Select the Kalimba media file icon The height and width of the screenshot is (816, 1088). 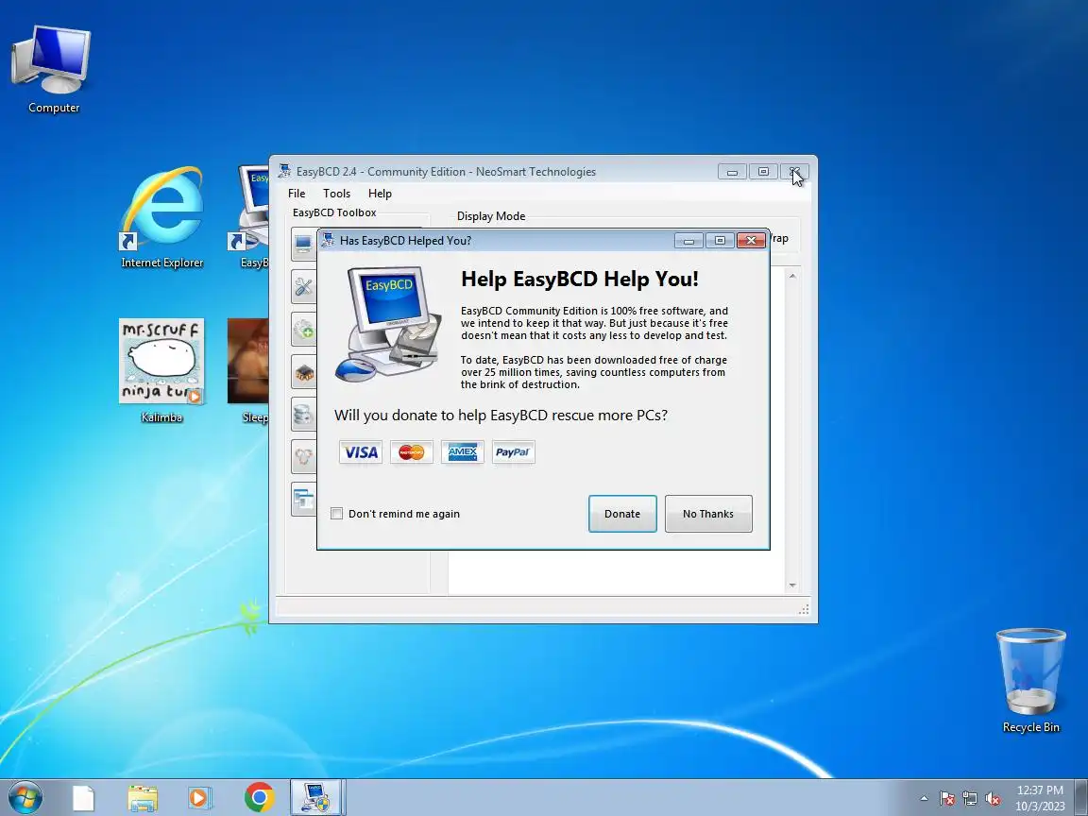pos(161,370)
